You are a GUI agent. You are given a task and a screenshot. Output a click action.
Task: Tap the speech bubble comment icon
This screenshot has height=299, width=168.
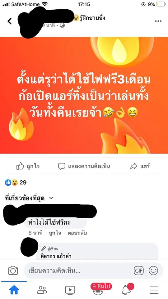click(x=62, y=166)
